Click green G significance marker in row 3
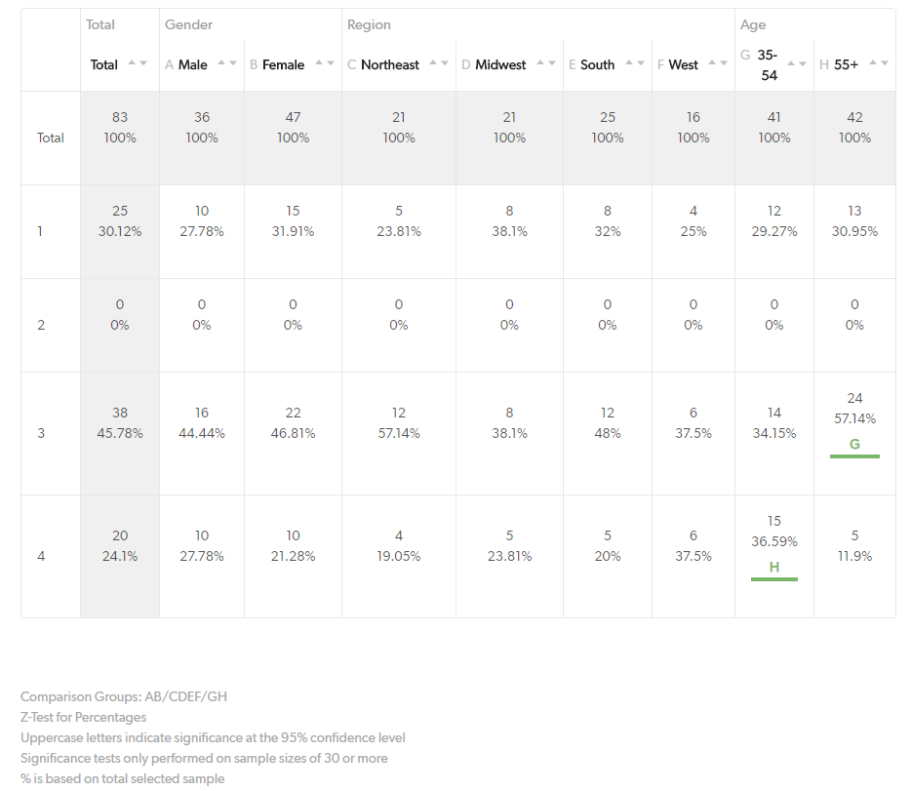Screen dimensions: 911x791 pos(854,444)
